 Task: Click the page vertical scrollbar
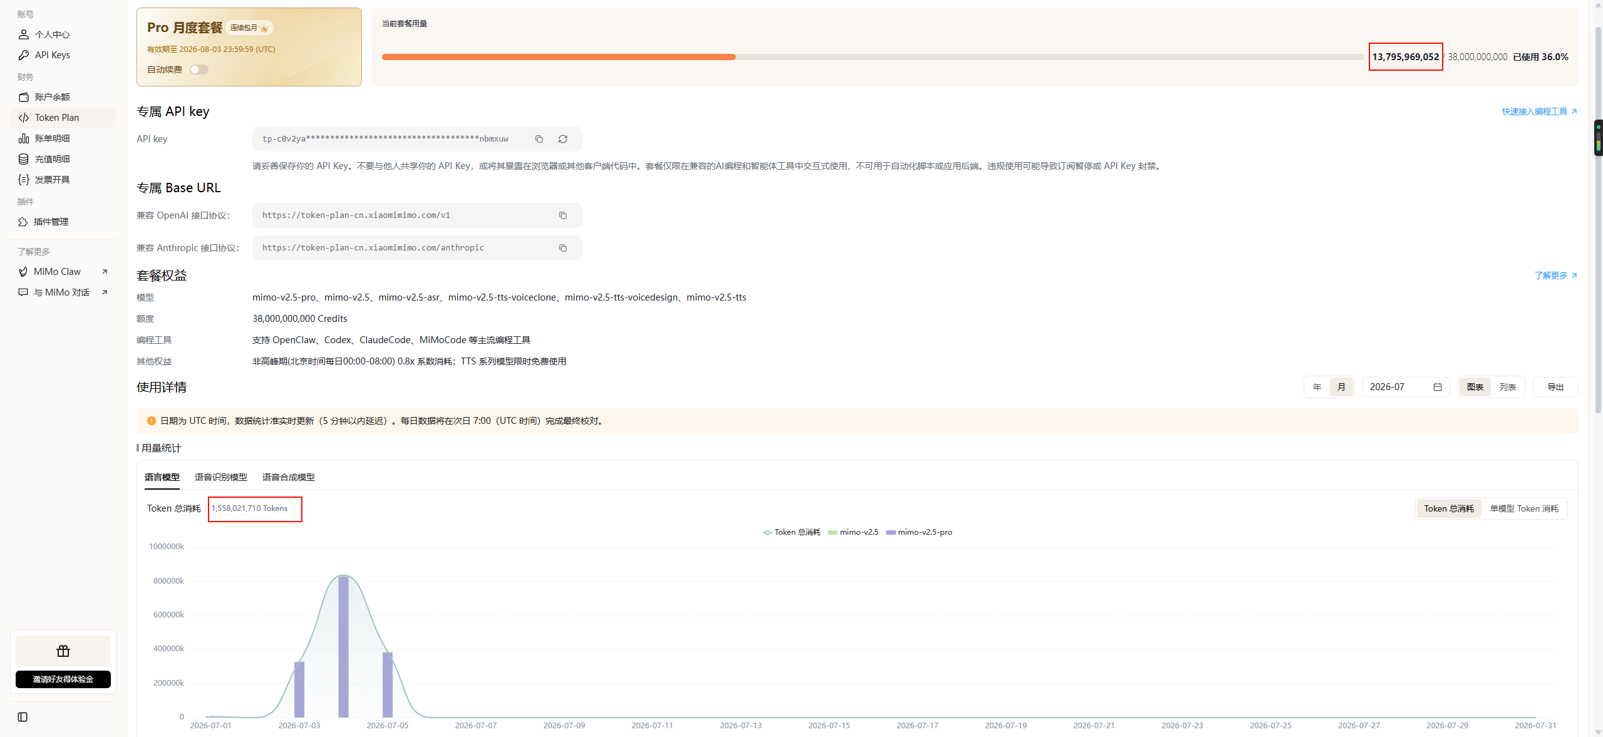(1598, 219)
